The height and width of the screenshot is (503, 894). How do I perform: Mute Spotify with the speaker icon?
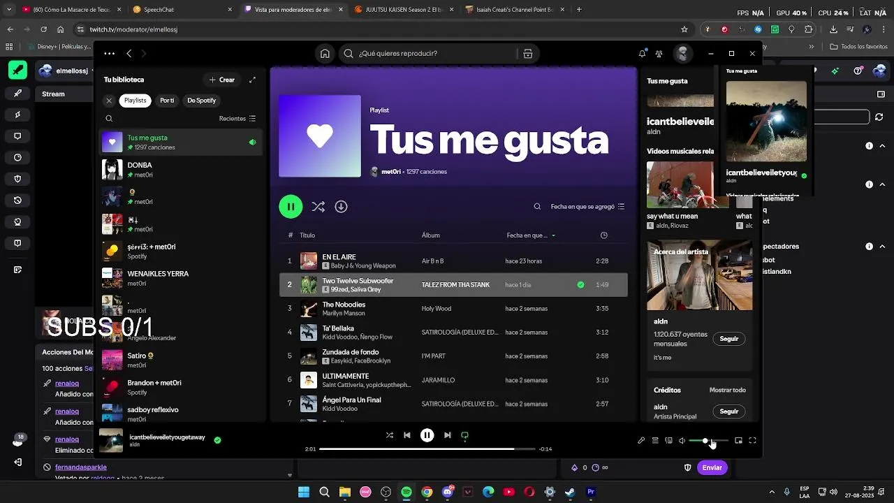point(682,441)
